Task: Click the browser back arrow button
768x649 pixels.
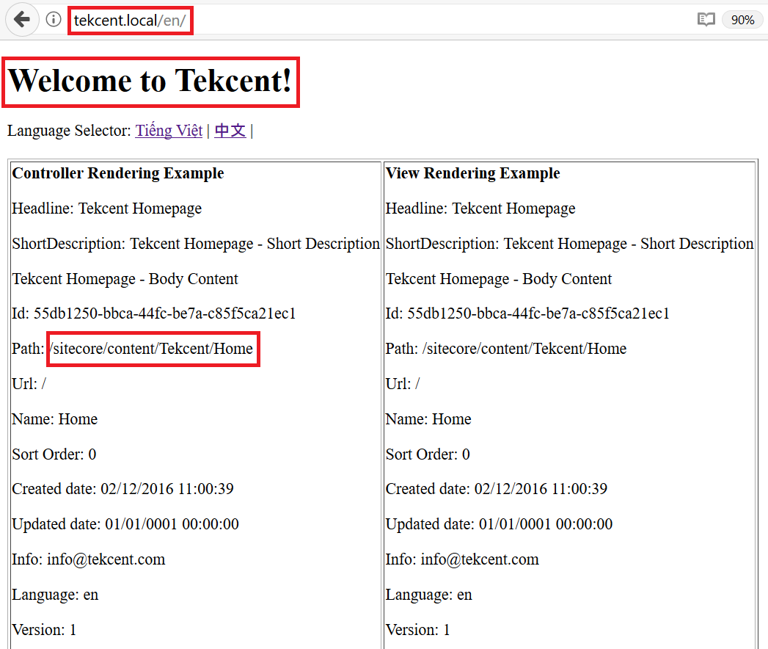Action: point(21,20)
